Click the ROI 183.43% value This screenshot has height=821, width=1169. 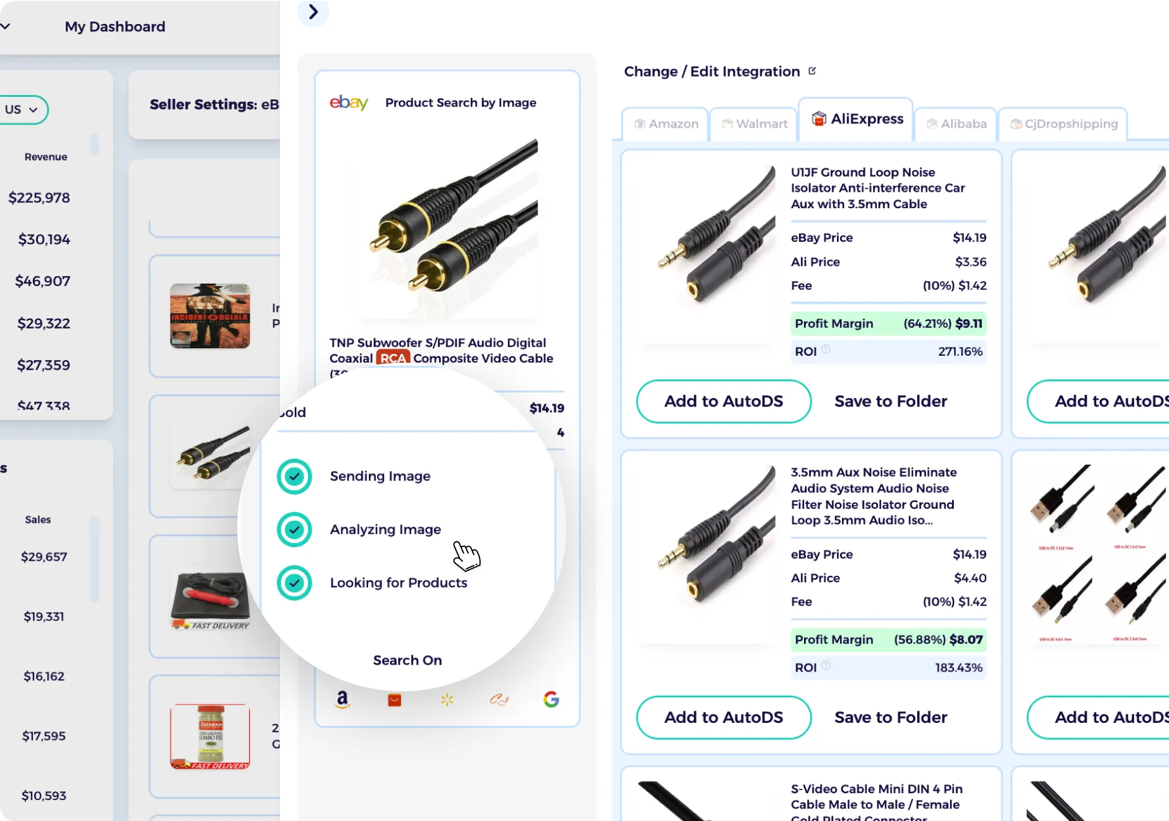(x=959, y=667)
